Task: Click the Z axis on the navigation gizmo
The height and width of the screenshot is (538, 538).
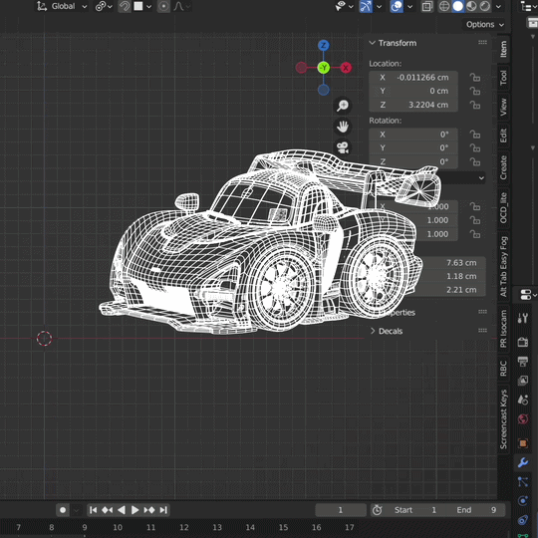Action: click(x=323, y=45)
